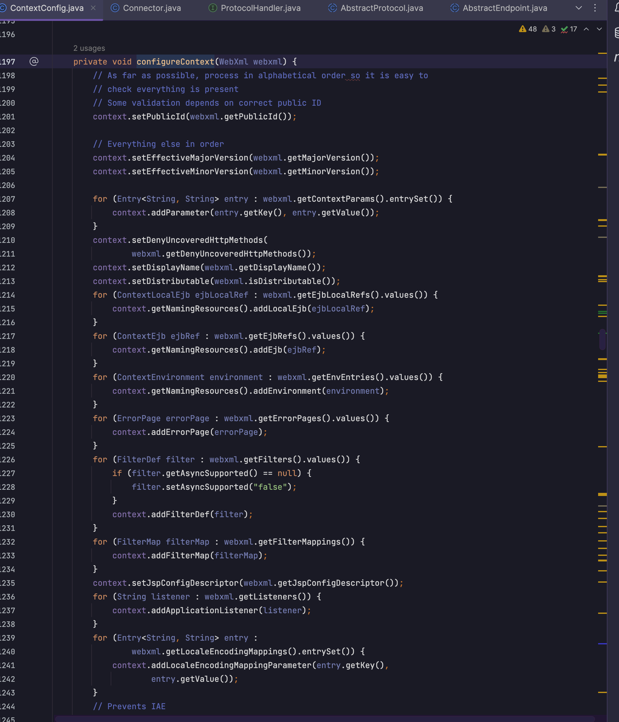Open the editor tabs kebab options menu

pos(595,8)
